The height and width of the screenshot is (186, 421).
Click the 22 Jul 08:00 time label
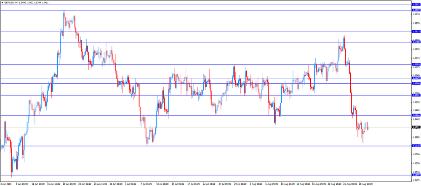[209, 184]
